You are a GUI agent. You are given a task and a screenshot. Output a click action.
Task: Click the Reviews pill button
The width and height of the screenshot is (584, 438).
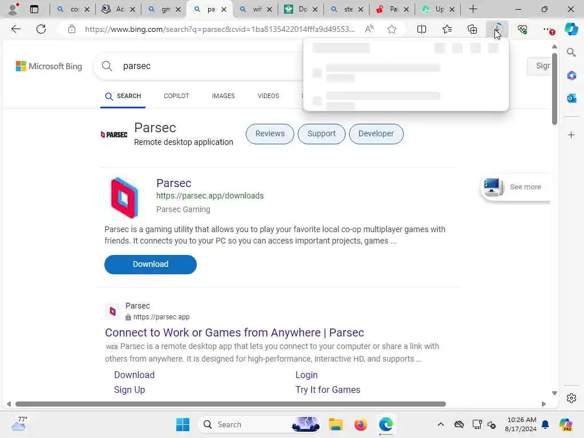pyautogui.click(x=270, y=133)
